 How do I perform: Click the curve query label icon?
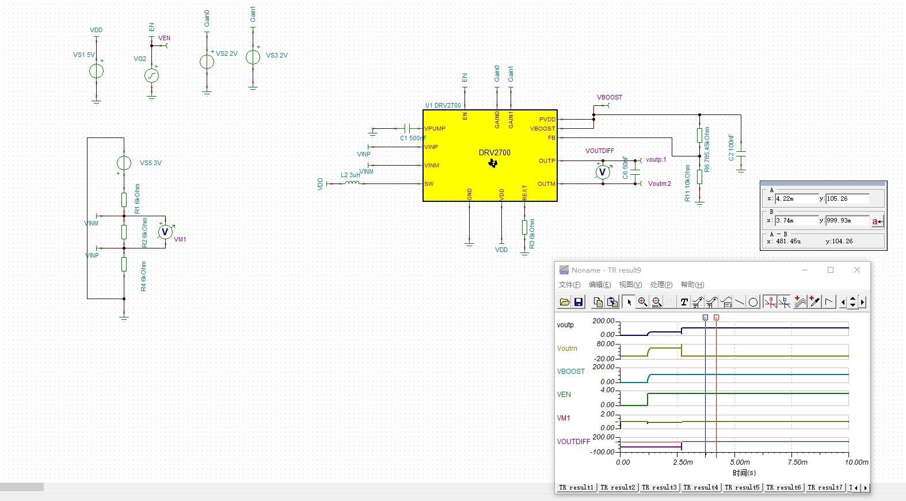[x=711, y=302]
